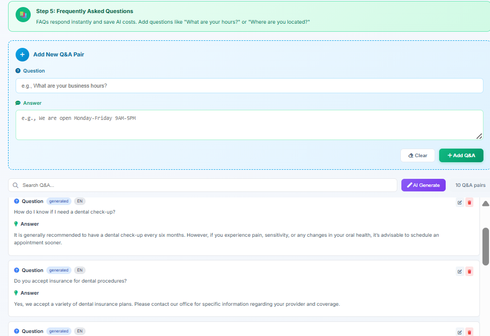
Task: Click the red trash icon to delete the insurance Q&A
Action: [x=469, y=271]
